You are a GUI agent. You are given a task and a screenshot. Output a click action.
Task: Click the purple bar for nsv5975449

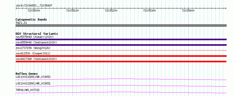[121, 39]
